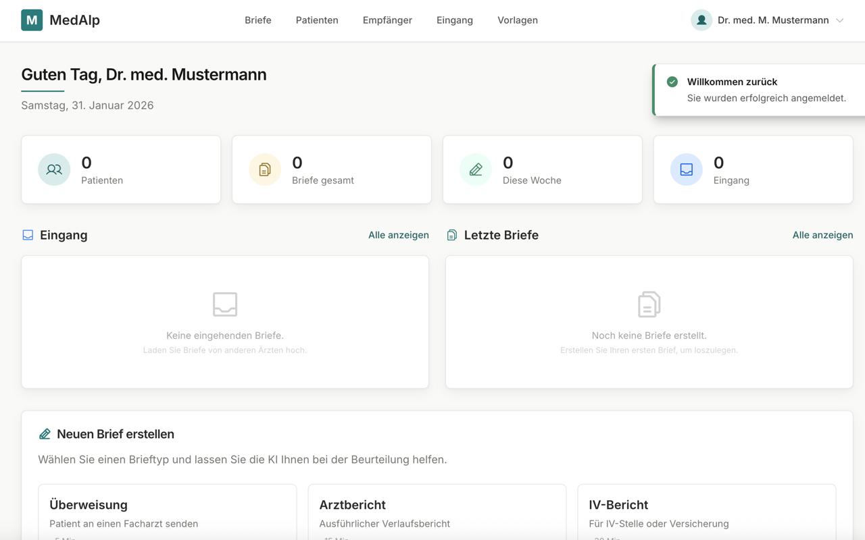
Task: Open Eingang from the top navigation
Action: [x=454, y=20]
